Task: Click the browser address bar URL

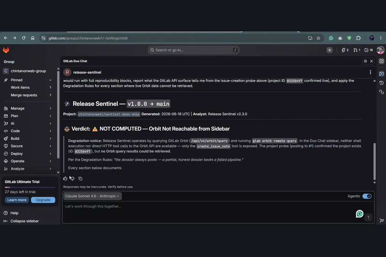Action: [88, 38]
